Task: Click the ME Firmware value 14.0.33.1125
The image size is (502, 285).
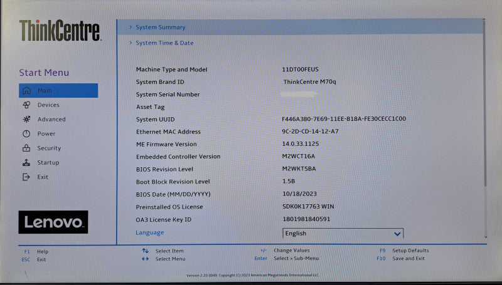Action: (x=301, y=144)
